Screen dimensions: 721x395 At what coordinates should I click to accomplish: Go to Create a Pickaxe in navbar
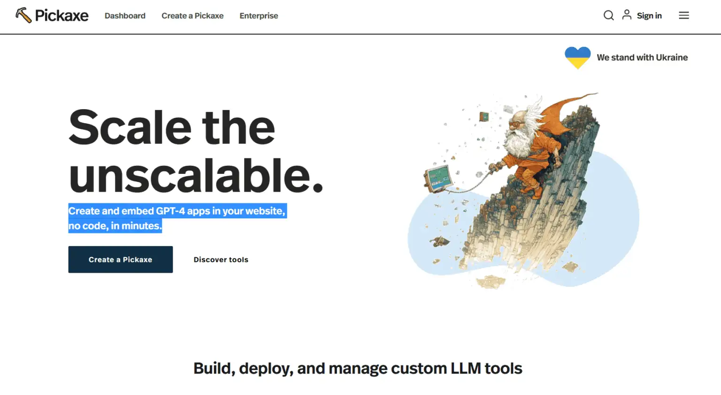click(192, 16)
